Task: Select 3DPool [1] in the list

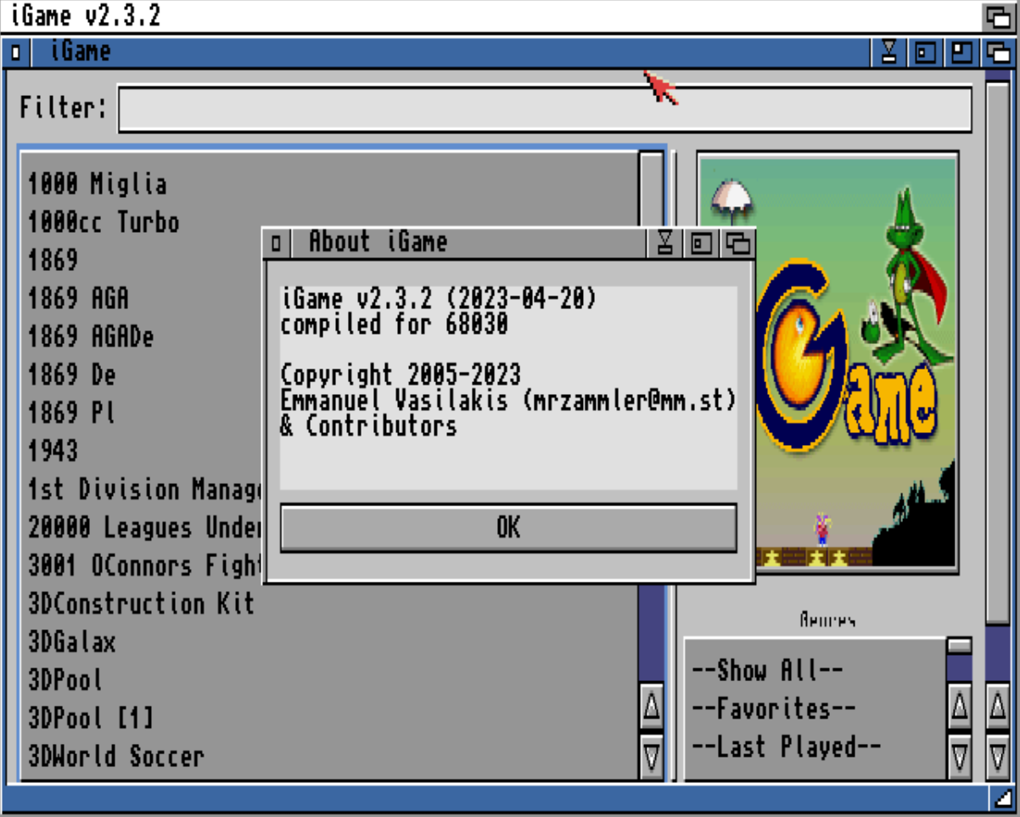Action: (x=91, y=719)
